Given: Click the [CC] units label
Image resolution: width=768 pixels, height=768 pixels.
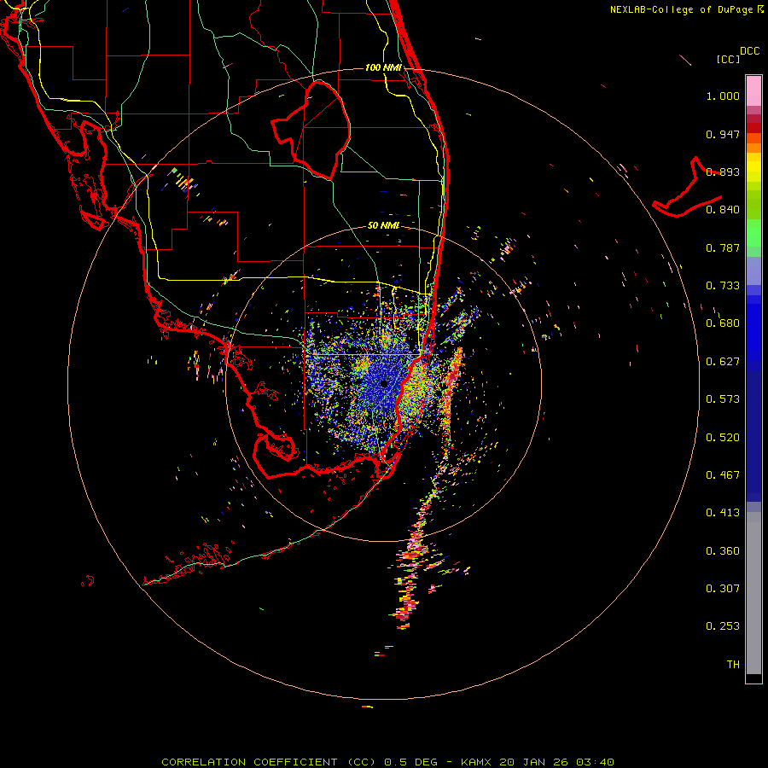Looking at the screenshot, I should pyautogui.click(x=728, y=59).
